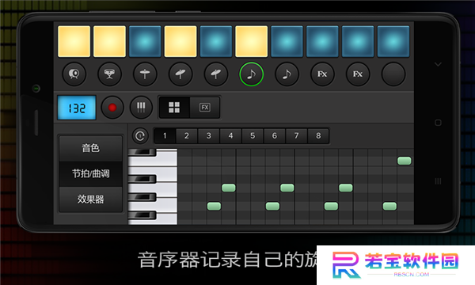Select pattern 1
475x285 pixels.
[x=165, y=135]
